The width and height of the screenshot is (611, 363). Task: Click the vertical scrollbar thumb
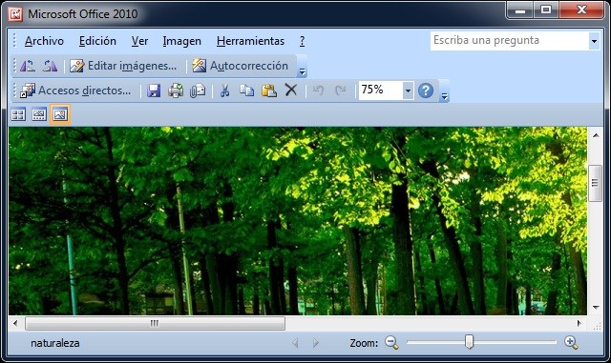pos(595,183)
